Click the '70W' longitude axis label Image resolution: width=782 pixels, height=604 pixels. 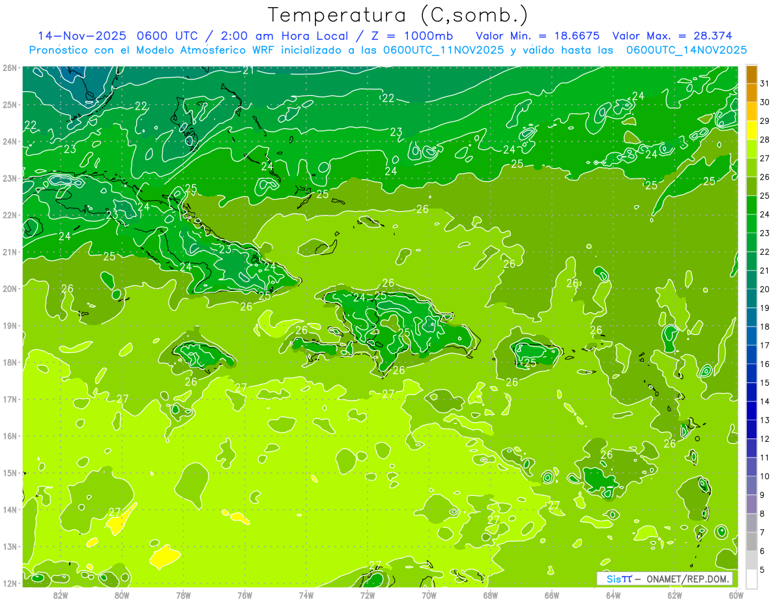[x=429, y=595]
